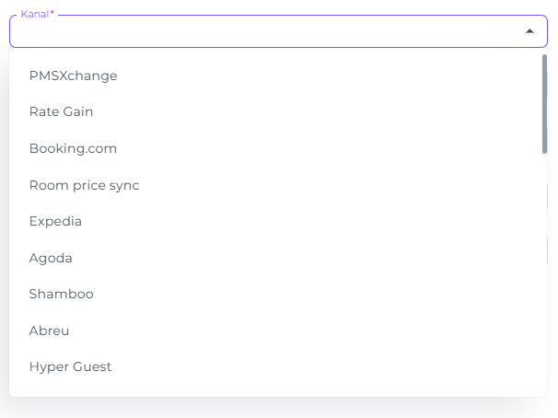This screenshot has width=558, height=418.
Task: Select Agoda in the Kanal list
Action: click(x=278, y=258)
